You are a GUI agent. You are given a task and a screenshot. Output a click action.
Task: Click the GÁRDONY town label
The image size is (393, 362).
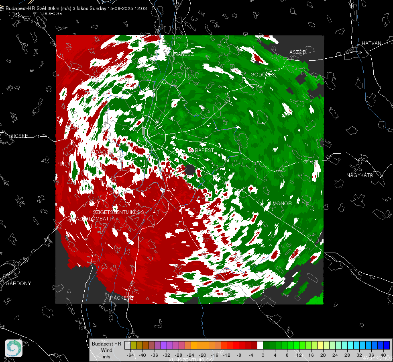click(x=18, y=284)
